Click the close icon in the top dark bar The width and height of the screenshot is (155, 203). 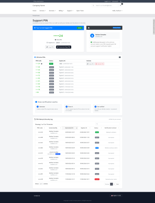click(x=121, y=1)
